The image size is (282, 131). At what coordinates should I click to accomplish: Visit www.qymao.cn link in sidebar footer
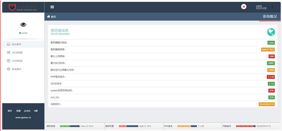23,118
